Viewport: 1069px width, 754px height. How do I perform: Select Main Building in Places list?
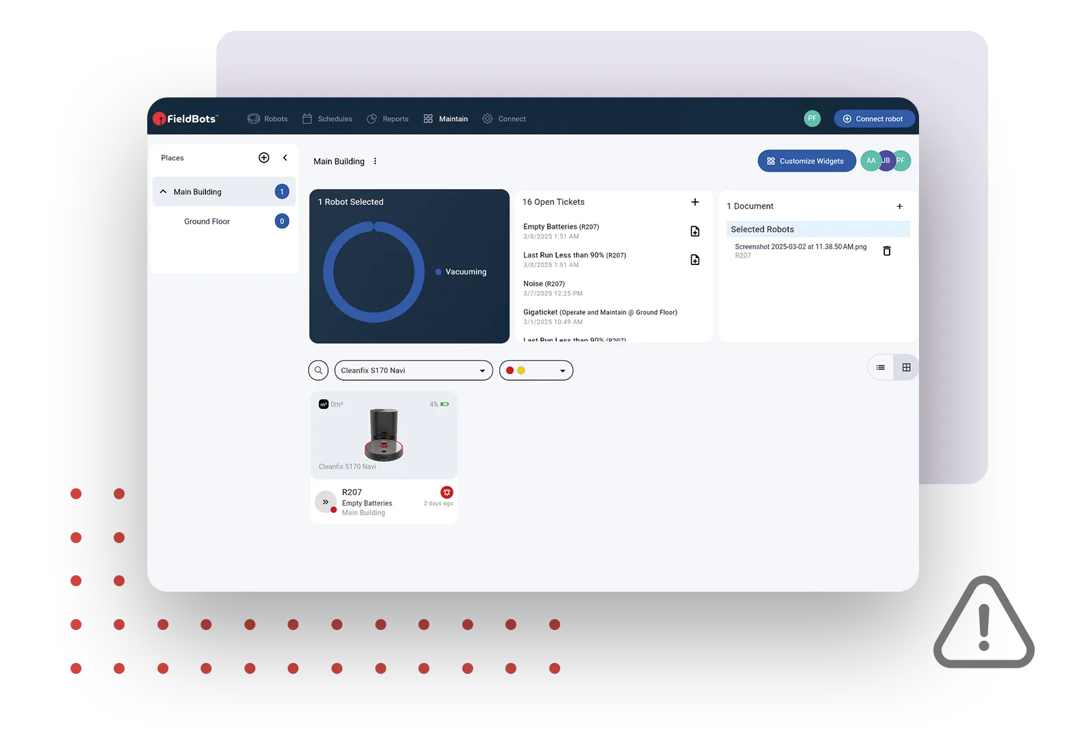tap(224, 192)
